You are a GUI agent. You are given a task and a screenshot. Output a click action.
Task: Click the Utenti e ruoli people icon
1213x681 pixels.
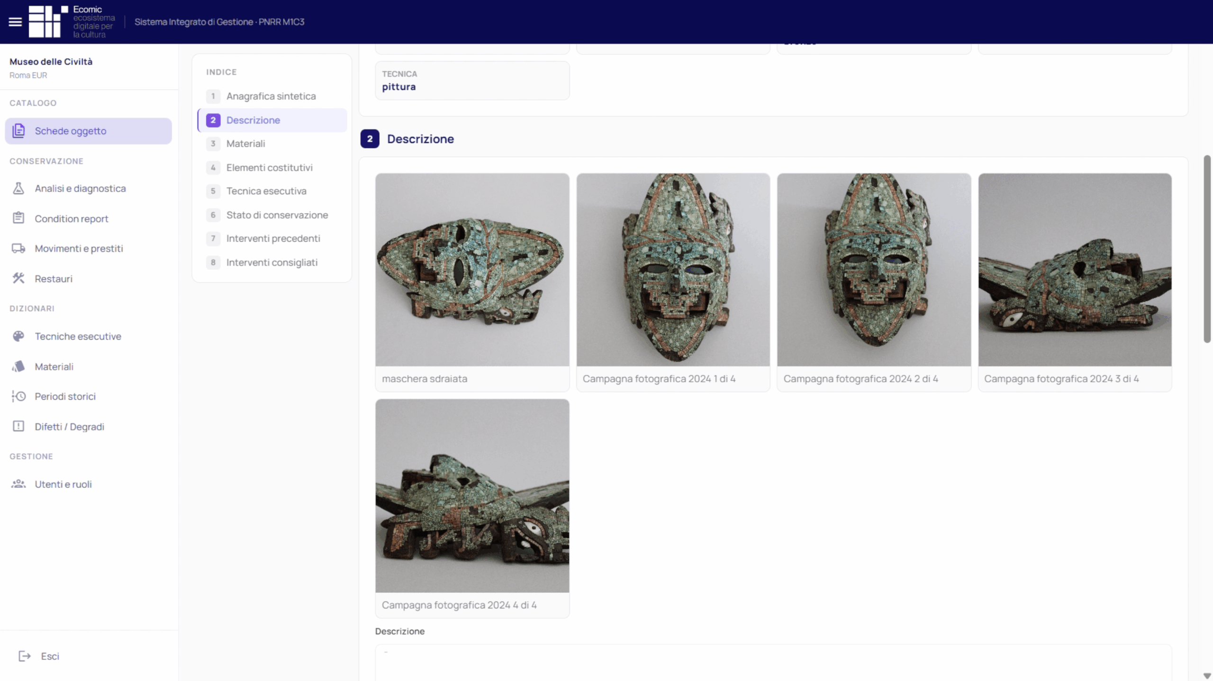click(18, 484)
